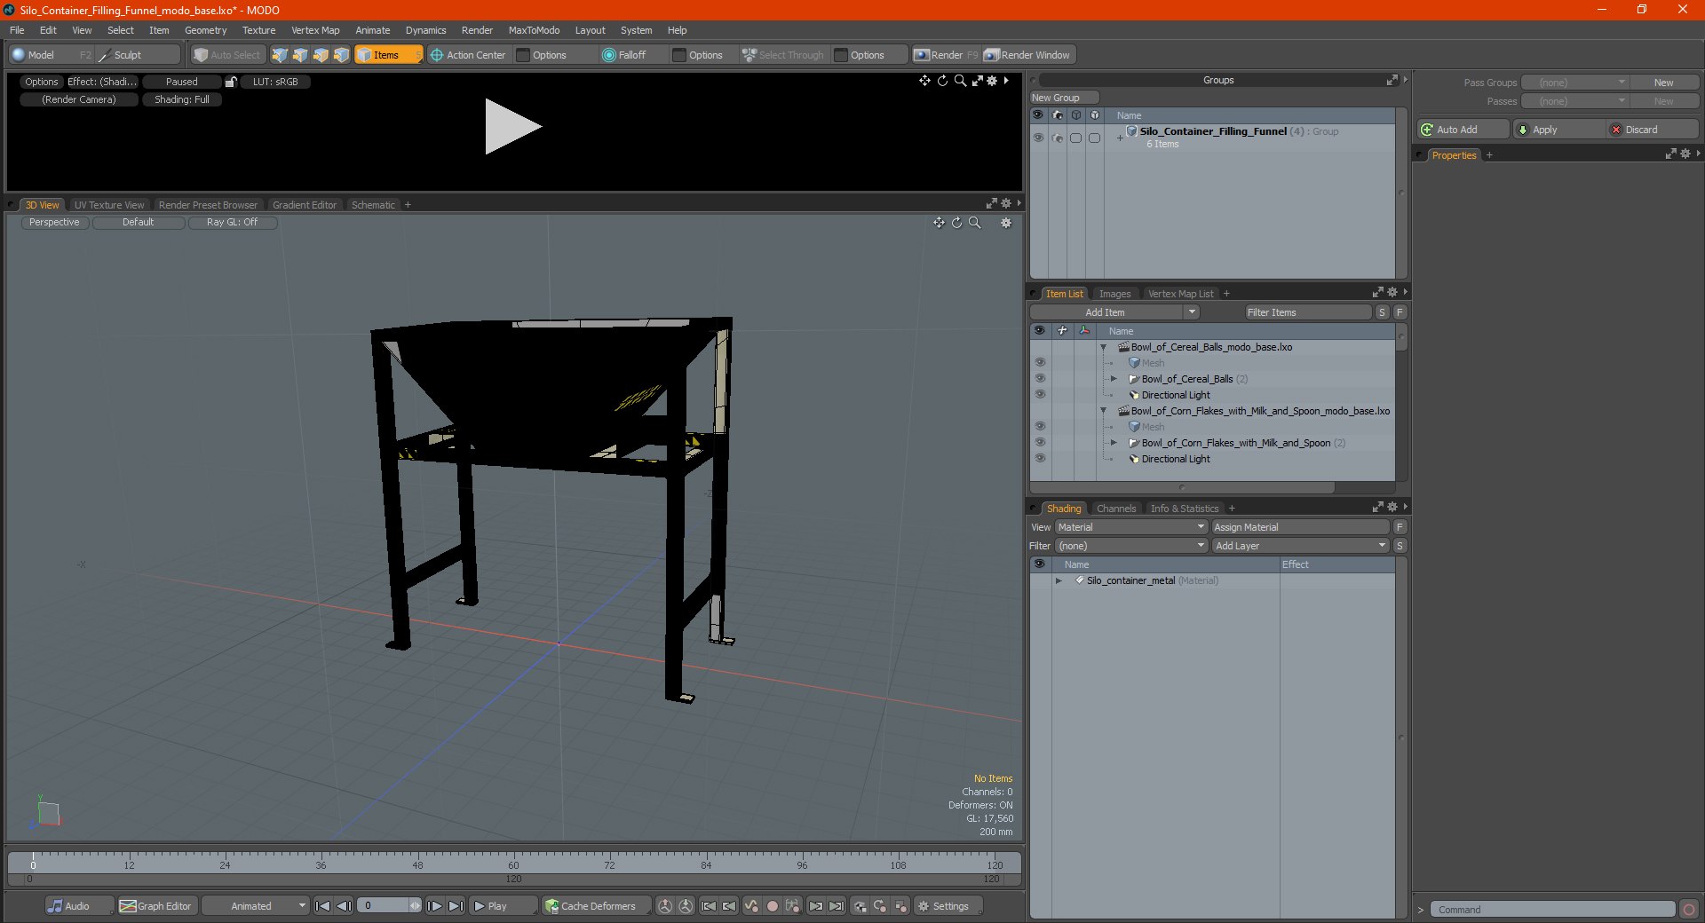Click Assign Material button
This screenshot has height=923, width=1705.
tap(1300, 527)
